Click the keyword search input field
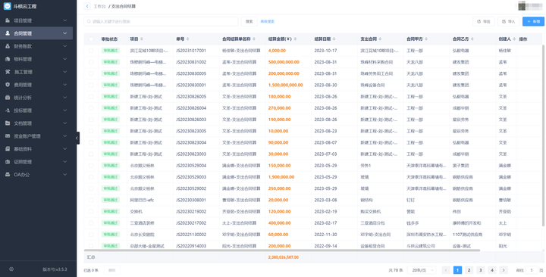The height and width of the screenshot is (277, 546). (x=162, y=21)
